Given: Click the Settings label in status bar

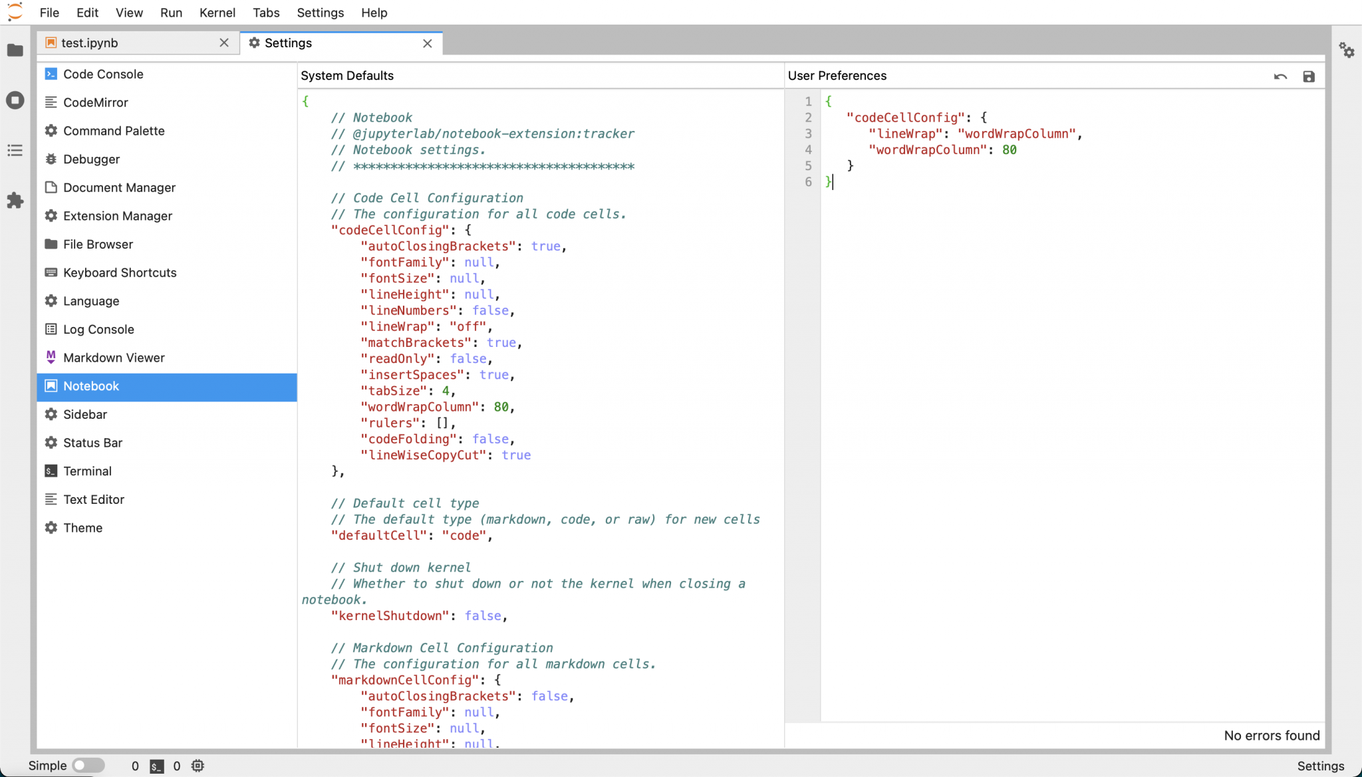Looking at the screenshot, I should tap(1320, 766).
